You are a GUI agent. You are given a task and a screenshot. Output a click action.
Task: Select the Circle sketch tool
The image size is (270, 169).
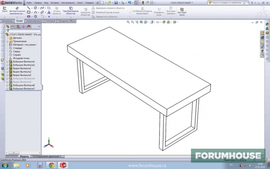click(35, 8)
